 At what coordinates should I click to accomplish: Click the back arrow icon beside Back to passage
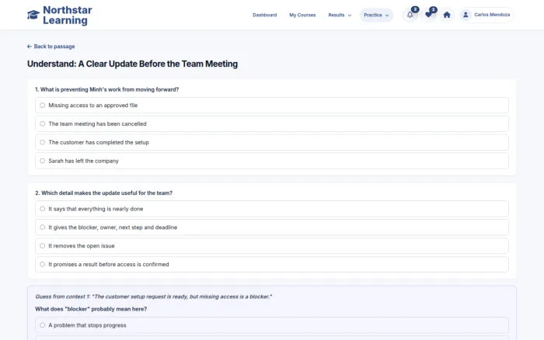(x=30, y=47)
